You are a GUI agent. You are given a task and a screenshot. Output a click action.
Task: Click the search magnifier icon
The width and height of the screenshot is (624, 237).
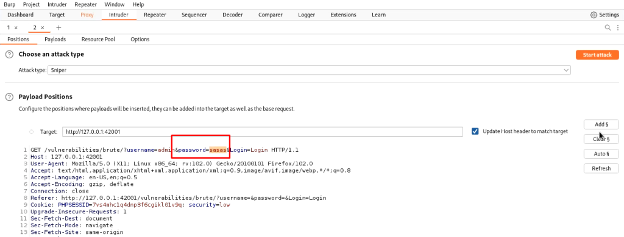tap(608, 27)
